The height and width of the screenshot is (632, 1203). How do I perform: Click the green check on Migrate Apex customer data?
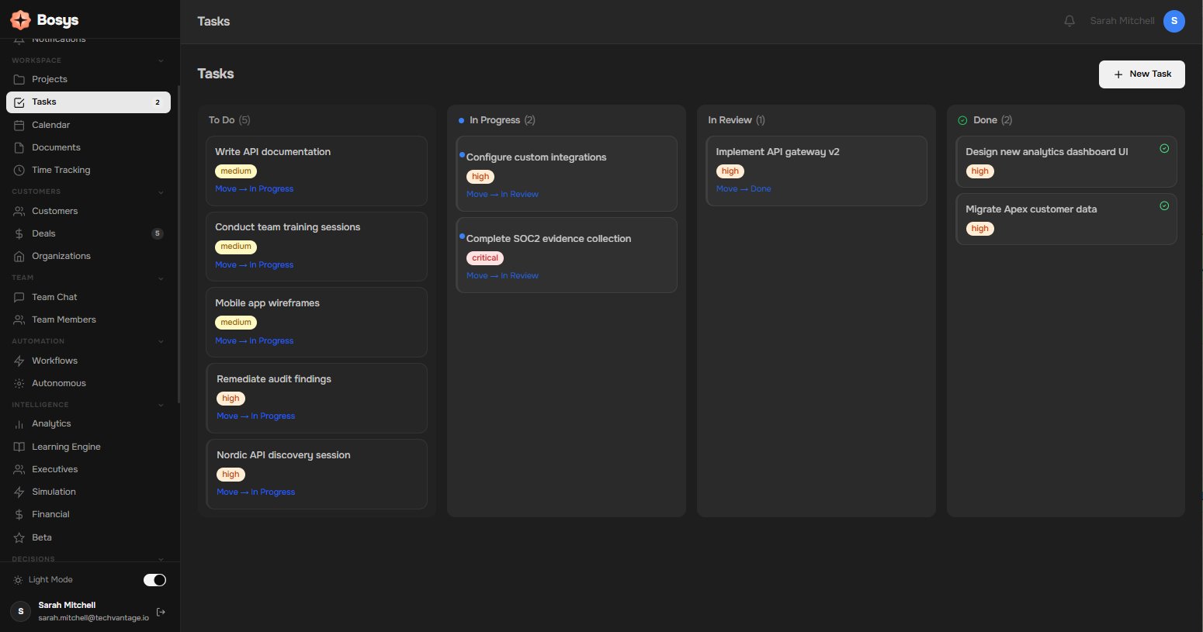1164,206
